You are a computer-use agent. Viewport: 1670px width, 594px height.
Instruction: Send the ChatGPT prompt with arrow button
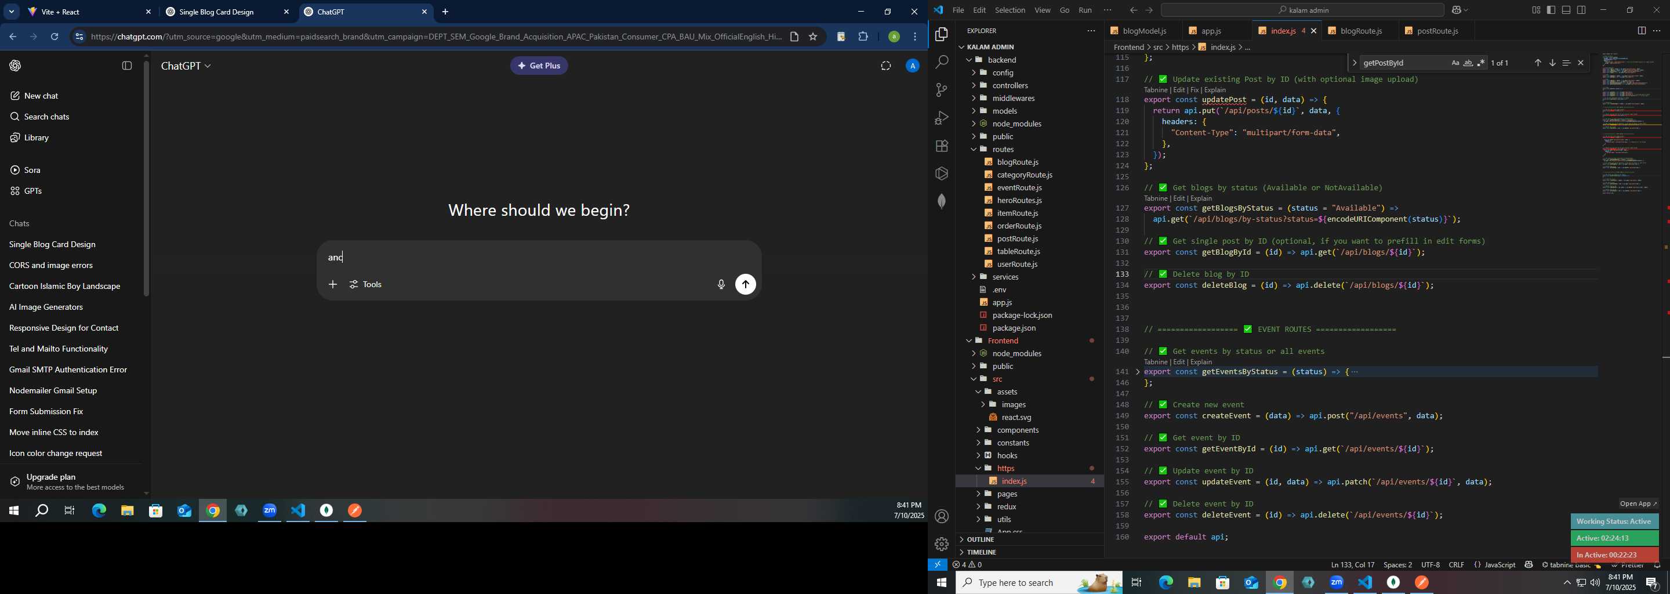pos(746,285)
